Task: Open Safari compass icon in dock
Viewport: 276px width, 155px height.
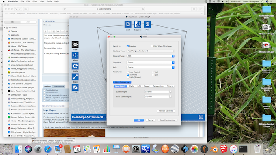Action: coord(48,149)
